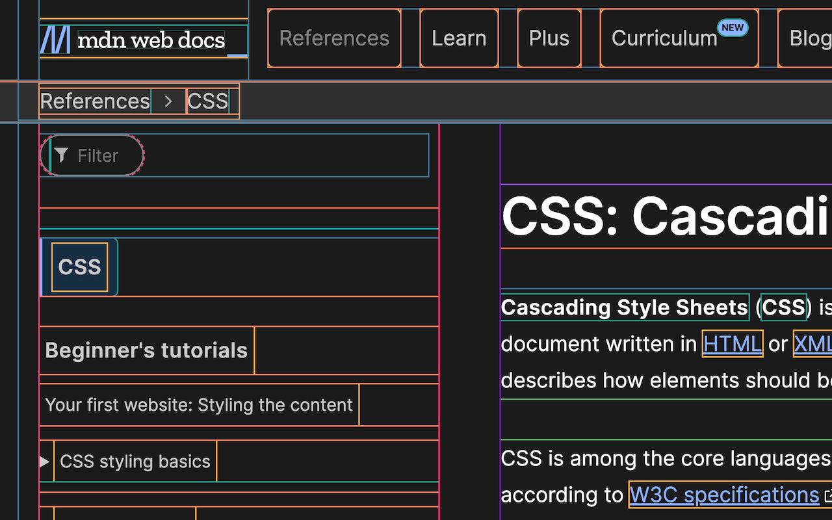The image size is (832, 520).
Task: Follow the HTML link in the description
Action: (x=732, y=343)
